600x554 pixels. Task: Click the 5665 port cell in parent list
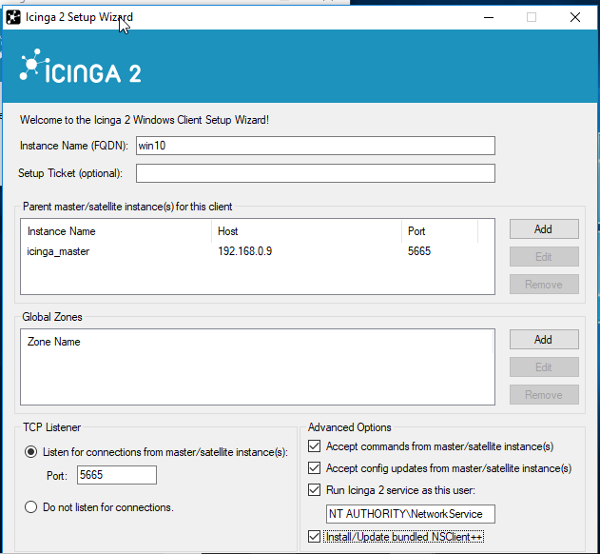[x=419, y=251]
